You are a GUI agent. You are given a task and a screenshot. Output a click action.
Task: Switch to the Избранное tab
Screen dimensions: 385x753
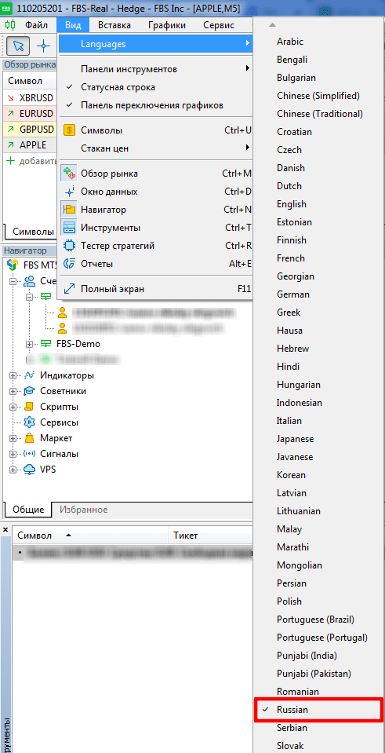point(83,510)
